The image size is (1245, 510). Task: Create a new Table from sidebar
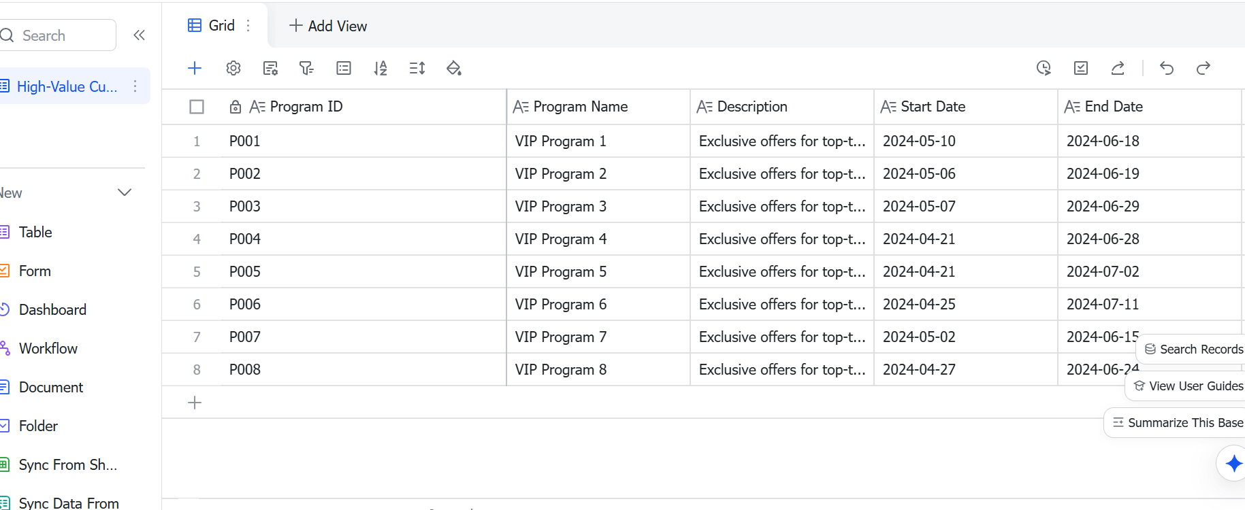(35, 232)
